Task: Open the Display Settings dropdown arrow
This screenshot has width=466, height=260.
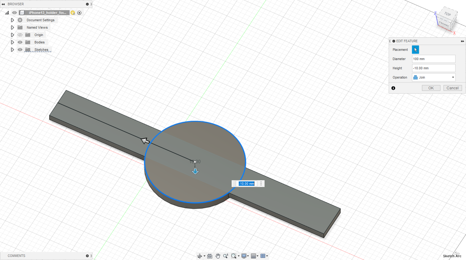Action: click(x=248, y=256)
